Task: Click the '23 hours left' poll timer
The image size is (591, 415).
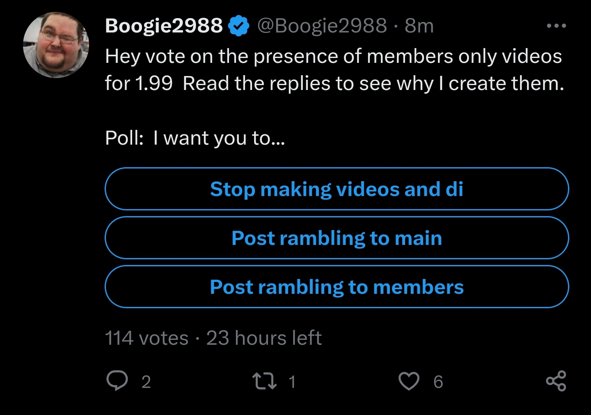Action: coord(264,338)
